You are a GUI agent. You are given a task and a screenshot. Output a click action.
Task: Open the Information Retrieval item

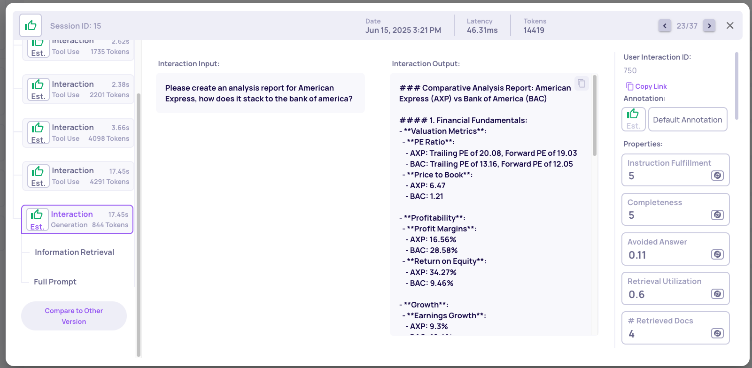pyautogui.click(x=74, y=252)
